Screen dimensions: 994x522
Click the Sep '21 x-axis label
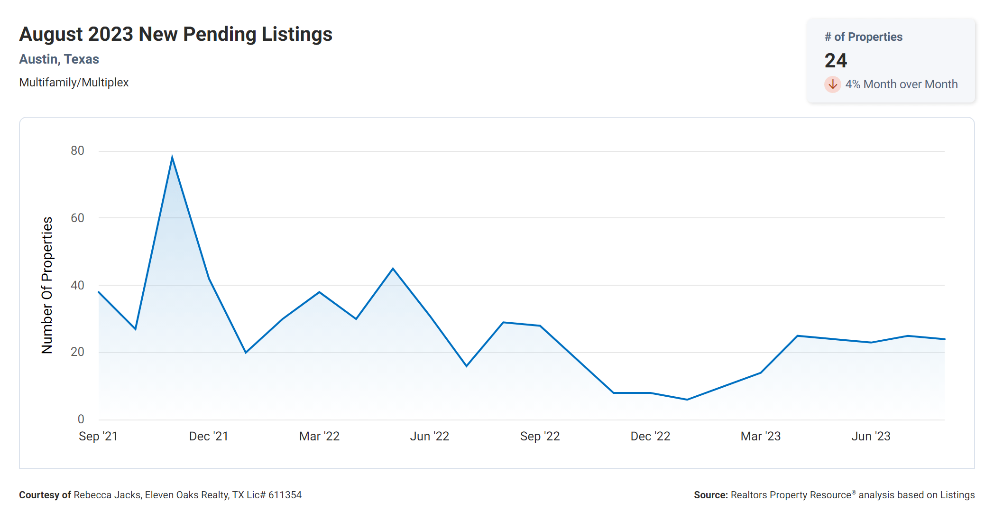98,436
